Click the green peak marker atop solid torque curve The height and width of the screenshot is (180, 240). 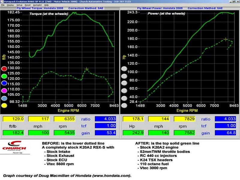click(74, 13)
